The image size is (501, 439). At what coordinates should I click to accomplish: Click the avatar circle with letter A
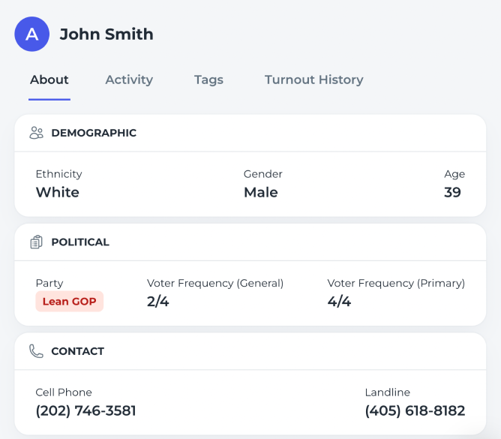point(32,35)
